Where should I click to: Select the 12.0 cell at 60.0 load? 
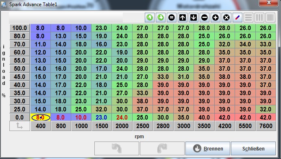41,52
